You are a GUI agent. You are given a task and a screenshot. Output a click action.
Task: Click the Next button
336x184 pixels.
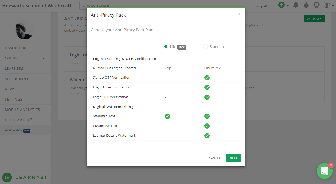coord(234,158)
